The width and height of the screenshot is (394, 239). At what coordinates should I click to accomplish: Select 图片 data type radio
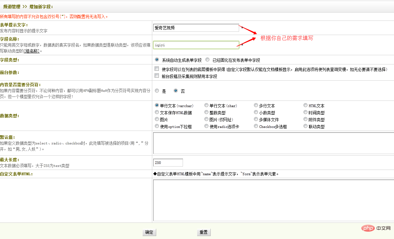[x=157, y=119]
